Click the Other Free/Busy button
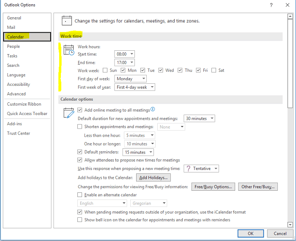Screen dimensions: 296x241 point(258,186)
